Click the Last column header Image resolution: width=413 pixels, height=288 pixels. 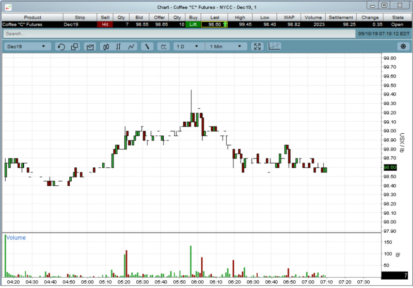pyautogui.click(x=215, y=18)
